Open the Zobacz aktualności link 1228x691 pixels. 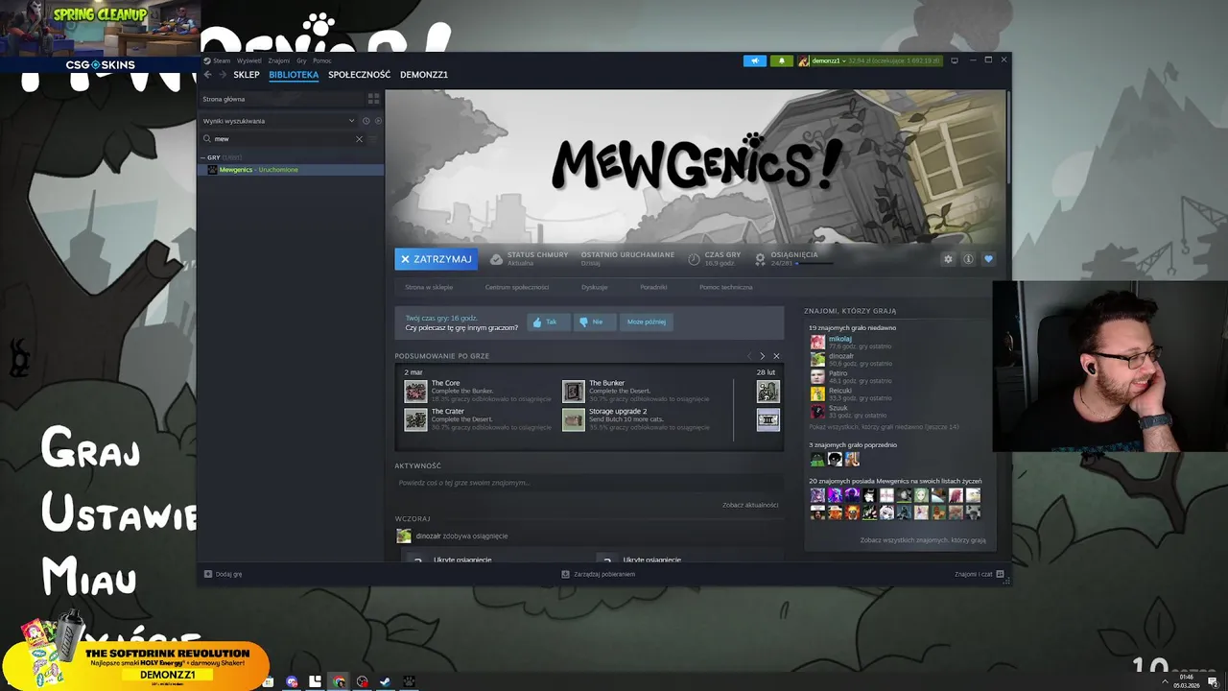(750, 505)
